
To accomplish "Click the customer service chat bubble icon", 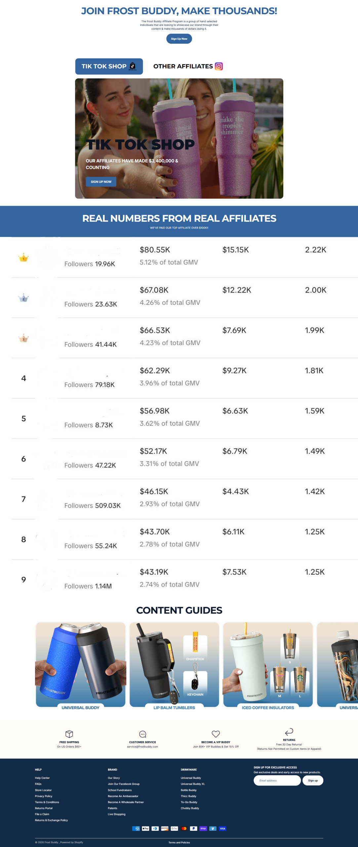I will [x=142, y=734].
